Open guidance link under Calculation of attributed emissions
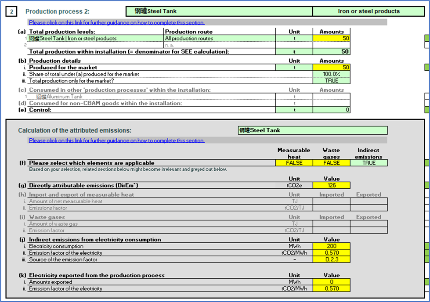Image resolution: width=430 pixels, height=302 pixels. pos(116,140)
